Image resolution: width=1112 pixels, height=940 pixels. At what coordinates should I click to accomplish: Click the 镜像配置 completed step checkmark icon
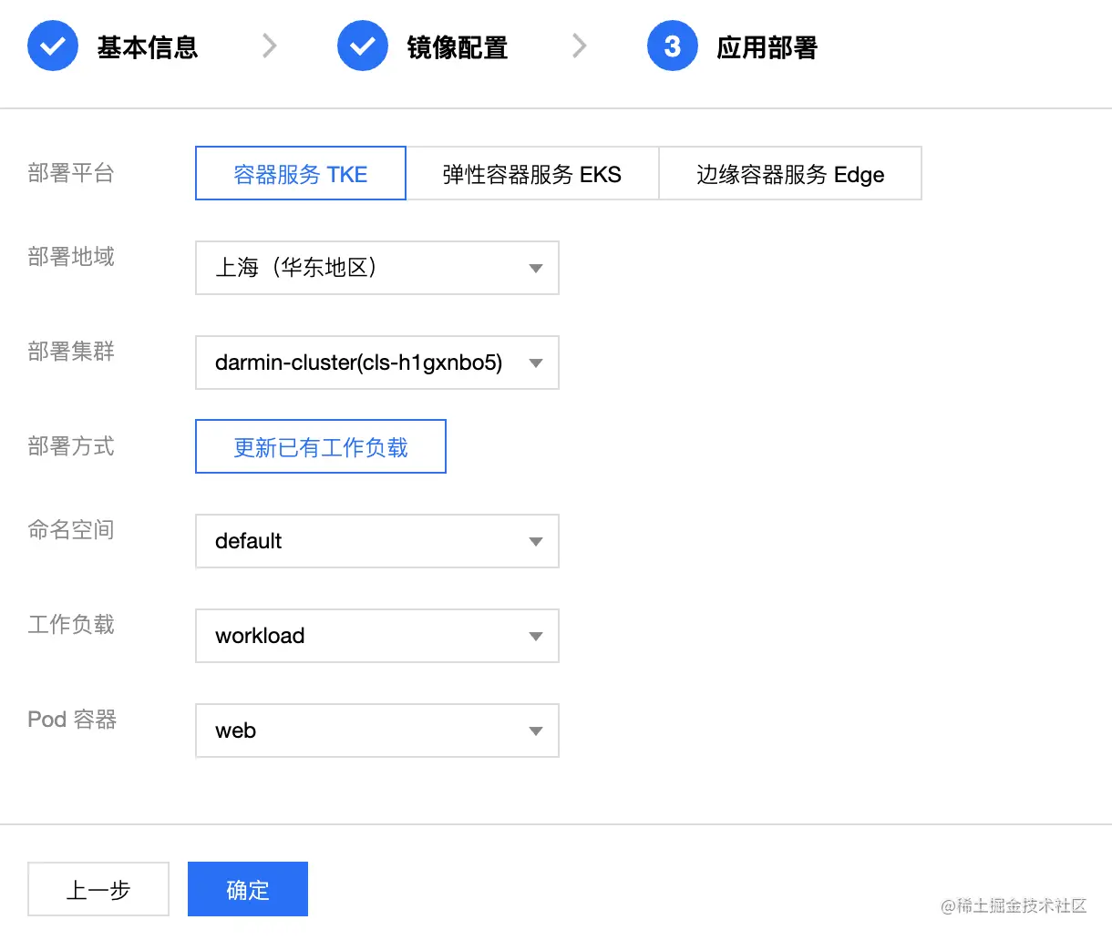[x=363, y=46]
